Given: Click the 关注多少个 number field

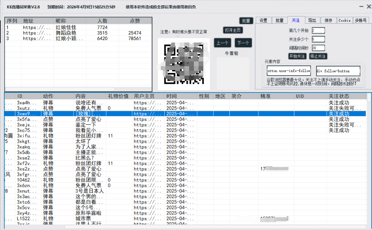Looking at the screenshot, I should tap(318, 39).
